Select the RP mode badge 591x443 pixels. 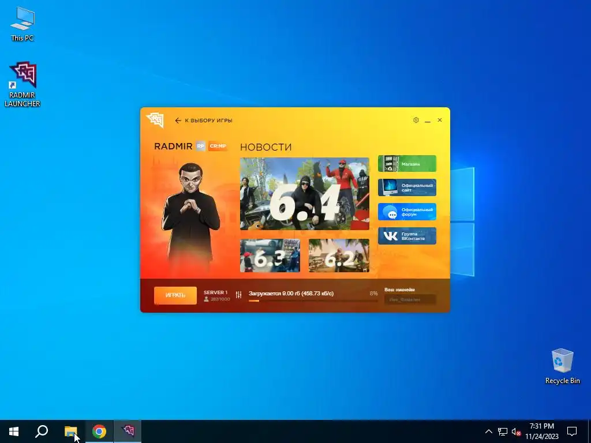(x=200, y=146)
